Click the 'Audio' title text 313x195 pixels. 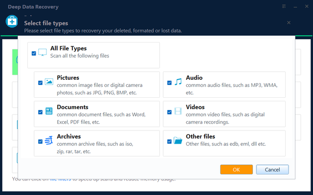tap(194, 78)
